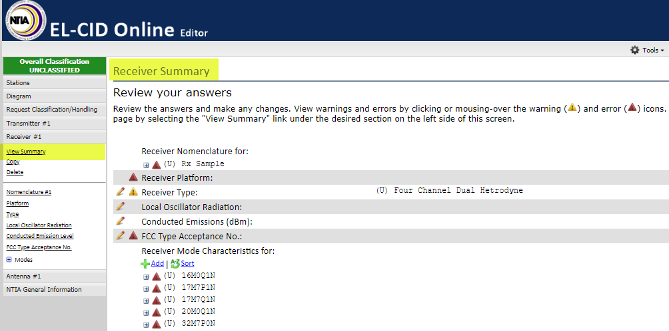The width and height of the screenshot is (669, 331).
Task: Click the Add link for receiver modes
Action: [x=157, y=264]
